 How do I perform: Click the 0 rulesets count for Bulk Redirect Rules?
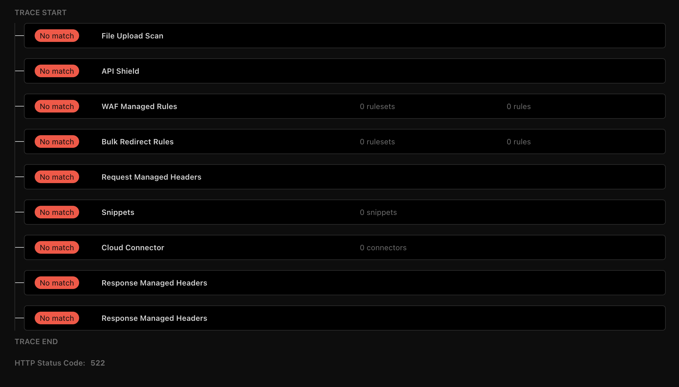(377, 142)
